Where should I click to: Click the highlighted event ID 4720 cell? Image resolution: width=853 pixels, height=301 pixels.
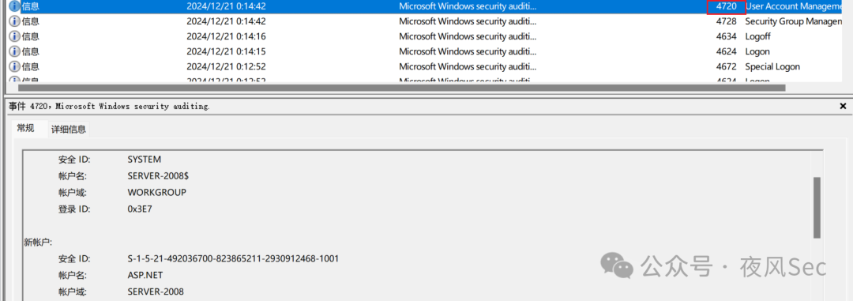[725, 6]
